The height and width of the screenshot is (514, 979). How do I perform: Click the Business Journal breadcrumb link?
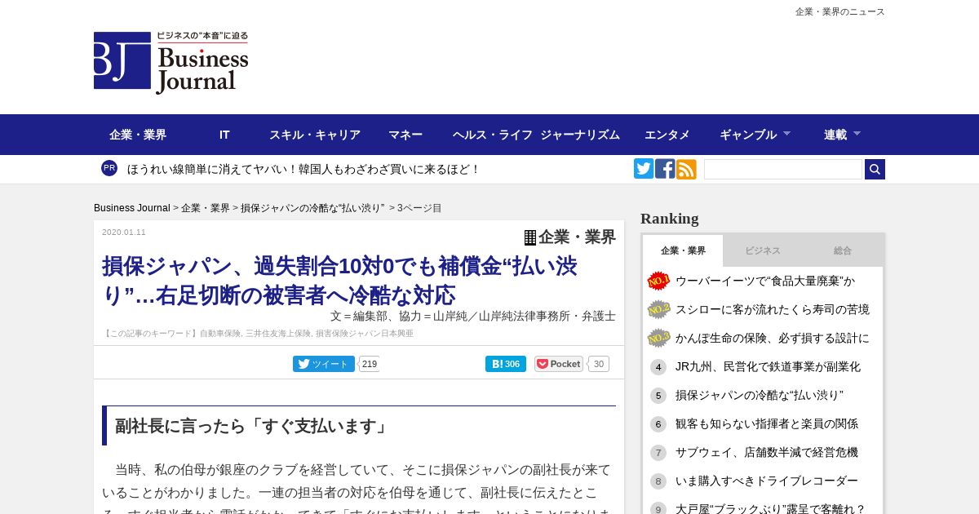click(132, 208)
